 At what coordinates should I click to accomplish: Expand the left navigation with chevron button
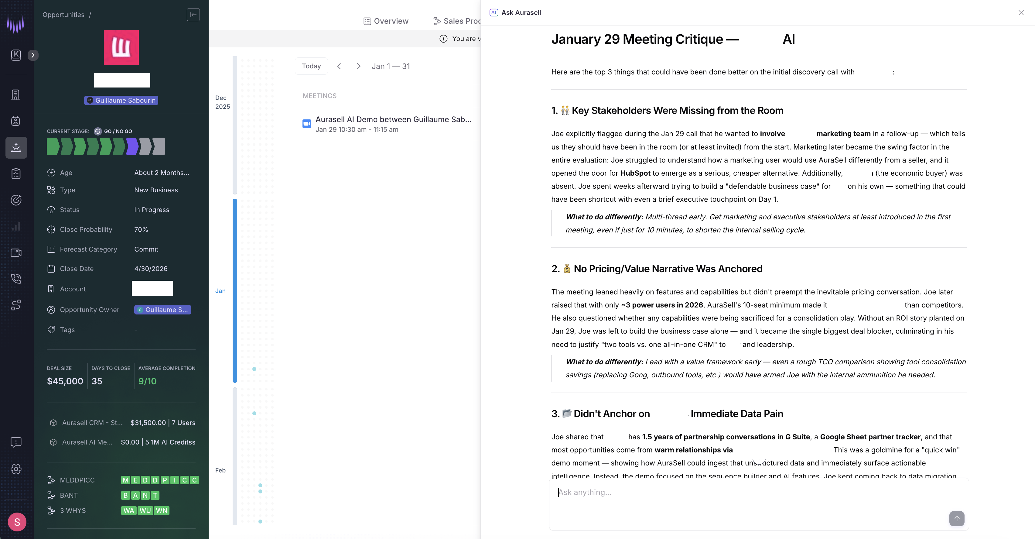click(x=33, y=55)
